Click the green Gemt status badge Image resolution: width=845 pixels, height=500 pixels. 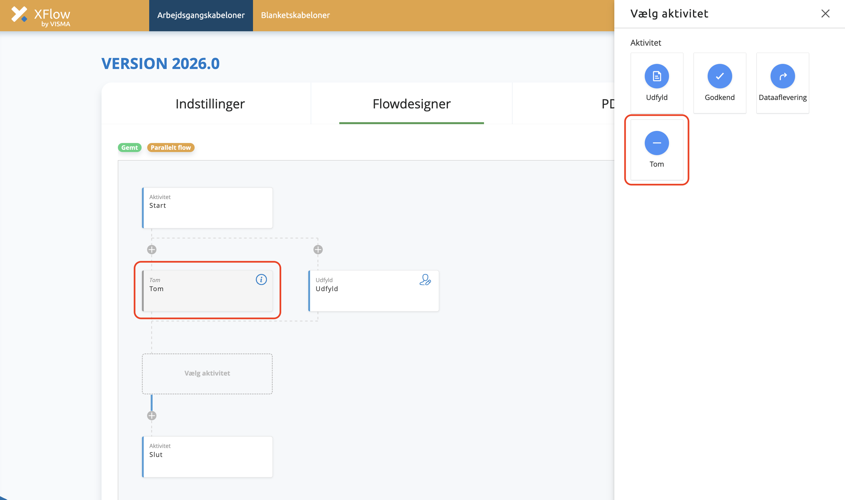coord(129,148)
